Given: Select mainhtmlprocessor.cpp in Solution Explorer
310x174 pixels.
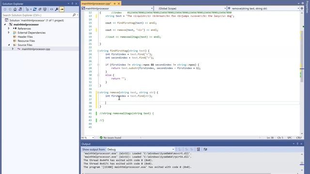Looking at the screenshot, I should (36, 49).
